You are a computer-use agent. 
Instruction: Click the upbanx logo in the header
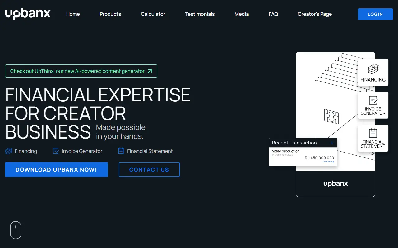[28, 14]
